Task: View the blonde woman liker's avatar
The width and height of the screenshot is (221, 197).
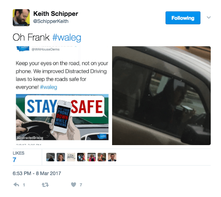Action: tap(61, 157)
